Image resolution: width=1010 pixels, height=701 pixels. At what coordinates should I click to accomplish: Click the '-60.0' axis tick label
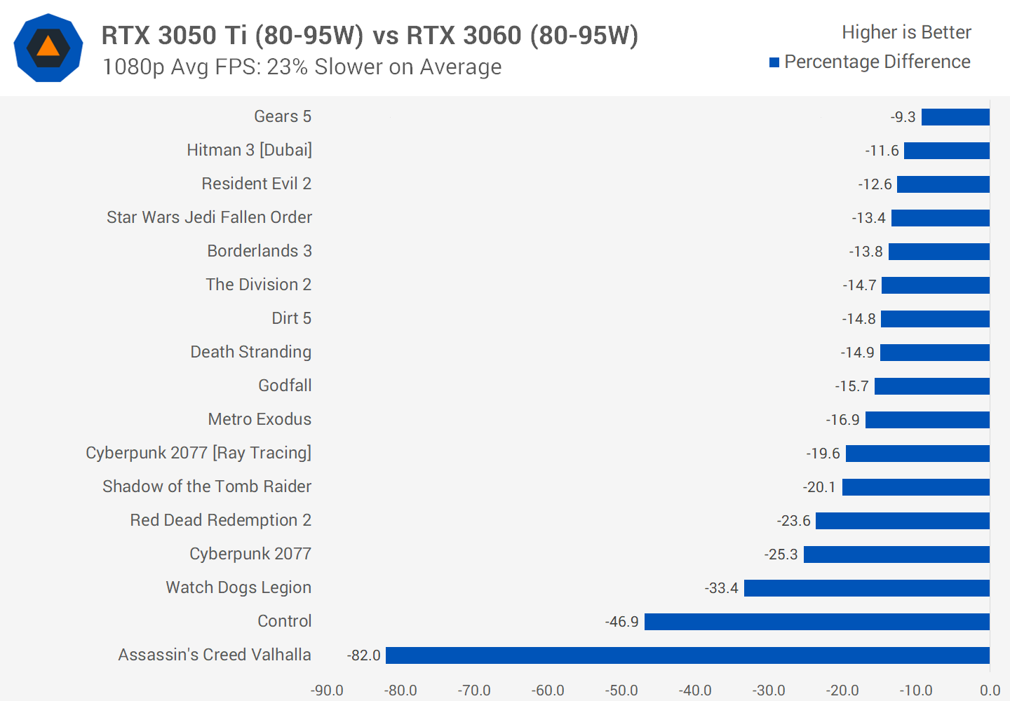(x=548, y=690)
